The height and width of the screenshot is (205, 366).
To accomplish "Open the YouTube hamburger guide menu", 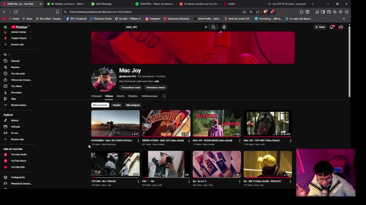I will coord(5,27).
